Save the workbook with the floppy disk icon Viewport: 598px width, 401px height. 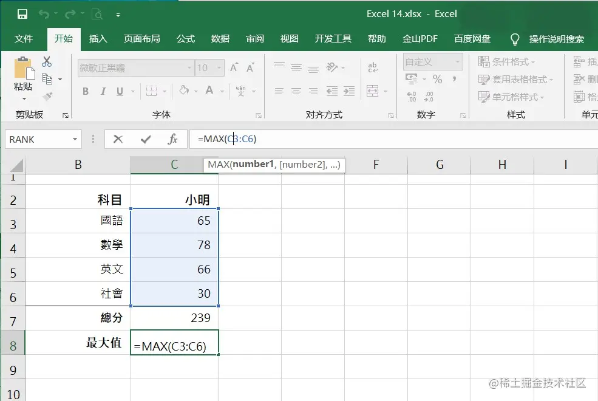[22, 15]
